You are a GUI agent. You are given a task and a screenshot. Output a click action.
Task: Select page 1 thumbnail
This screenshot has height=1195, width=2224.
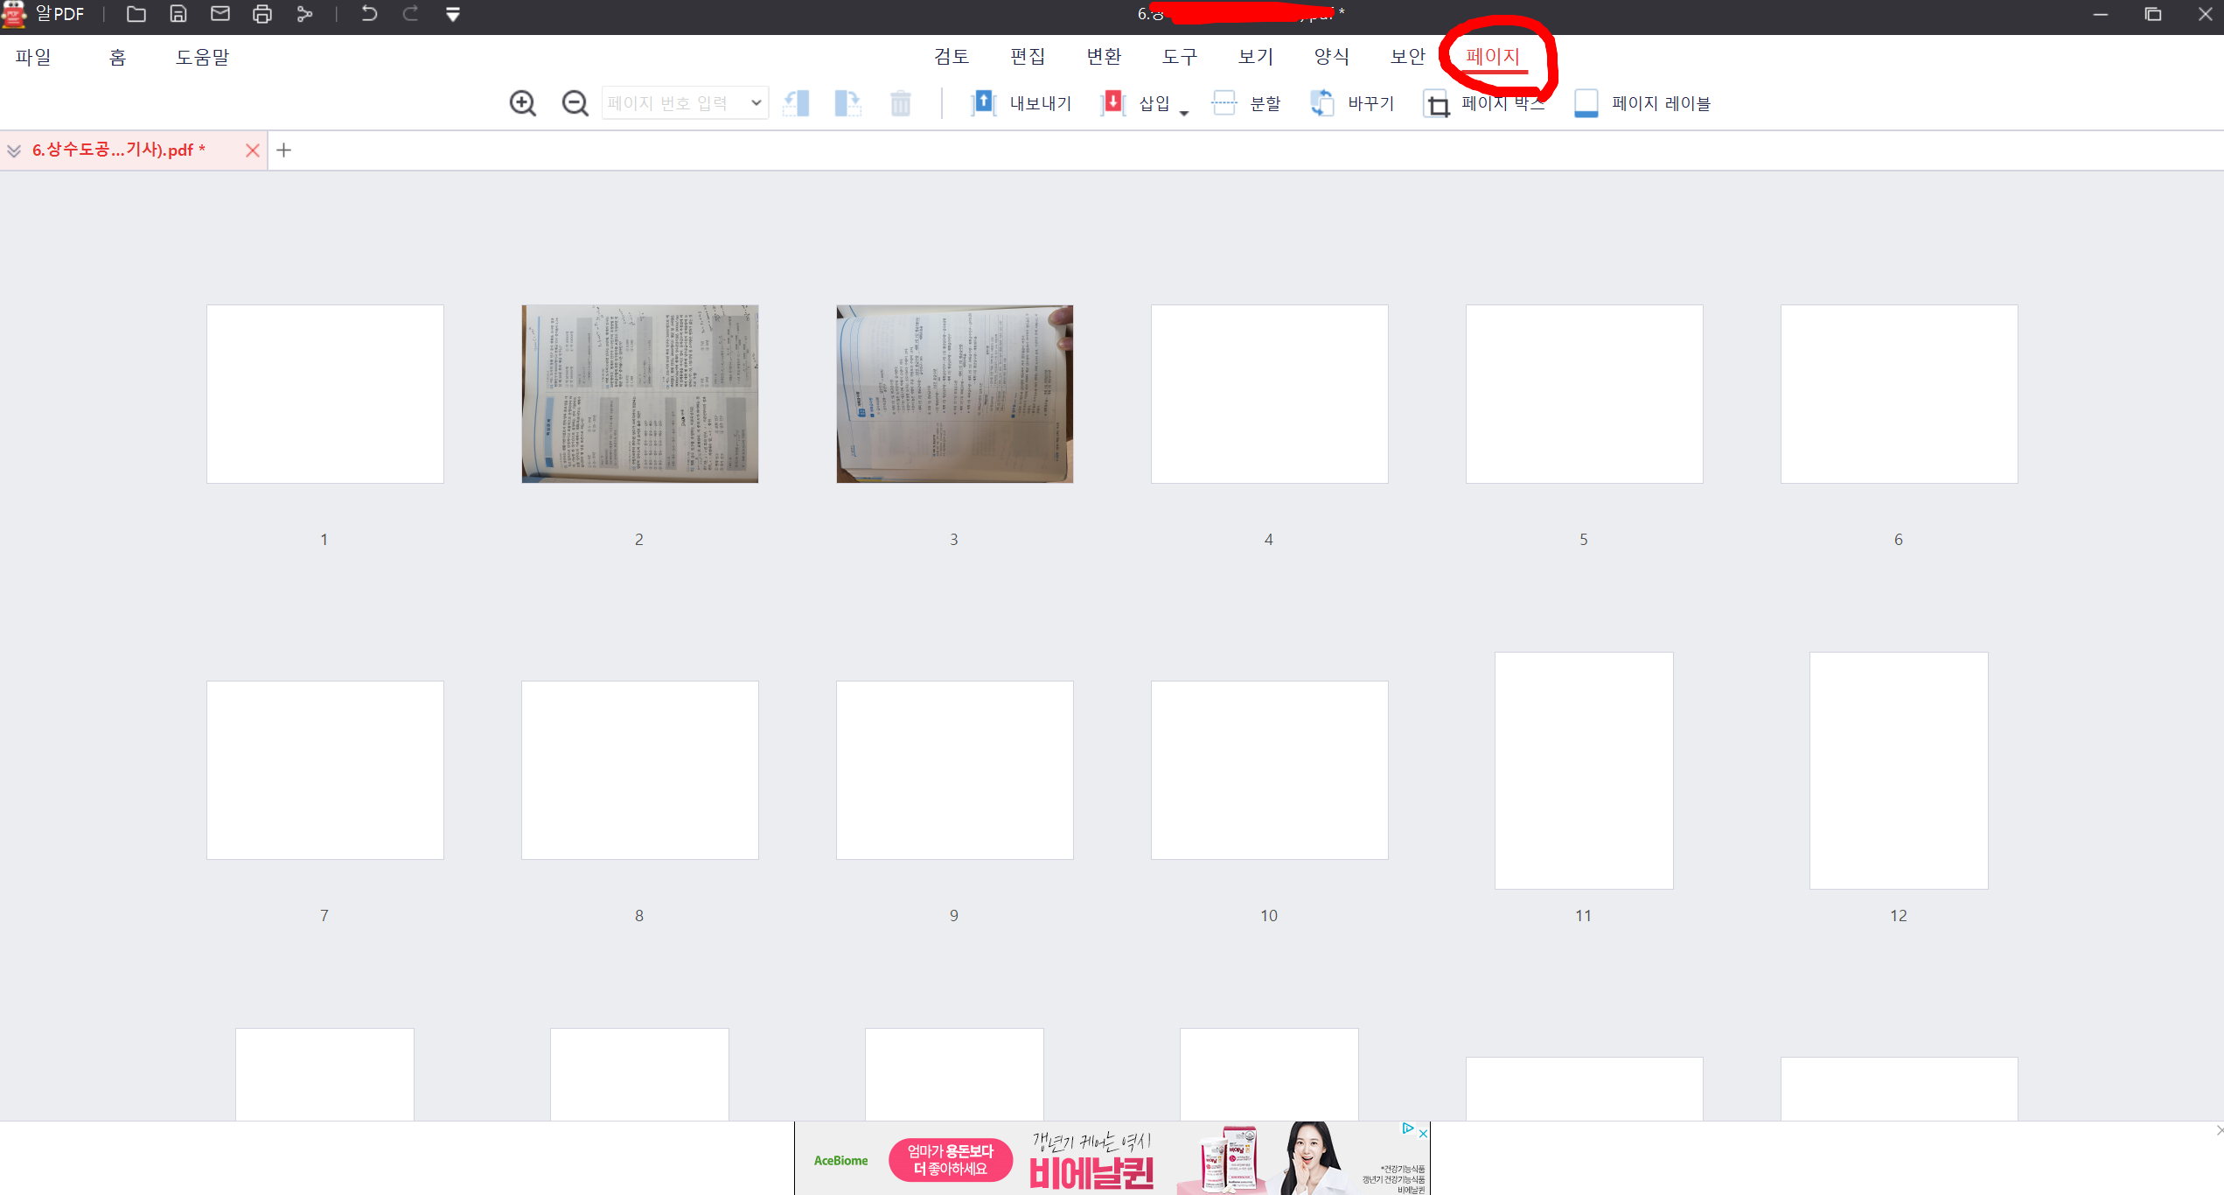(325, 394)
